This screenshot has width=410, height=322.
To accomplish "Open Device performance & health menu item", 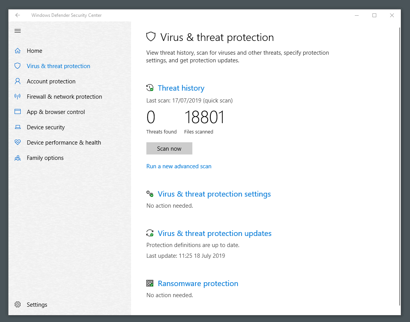I will (x=64, y=143).
